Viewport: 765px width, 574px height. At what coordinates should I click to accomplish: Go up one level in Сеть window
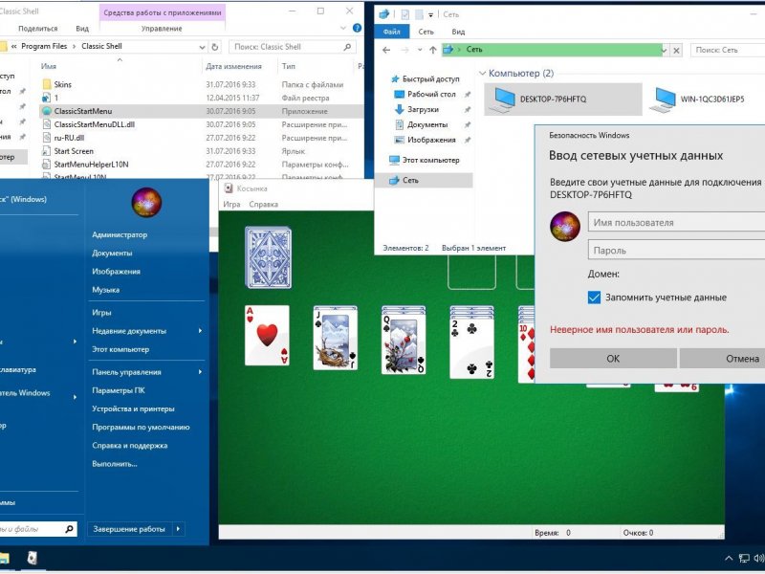point(433,50)
